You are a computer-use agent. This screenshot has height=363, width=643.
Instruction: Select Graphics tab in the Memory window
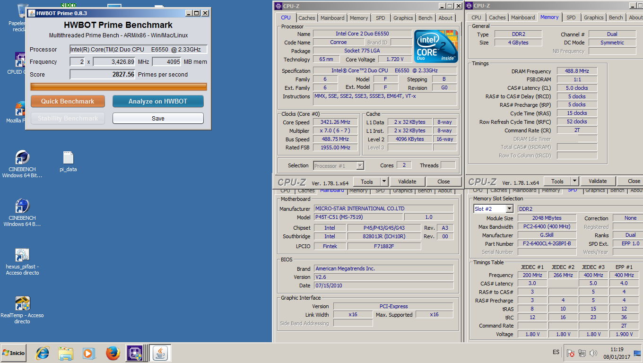coord(594,17)
